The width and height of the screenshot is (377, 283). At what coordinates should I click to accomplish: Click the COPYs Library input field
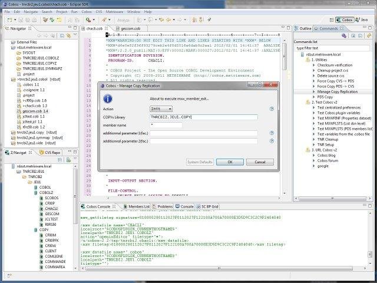pyautogui.click(x=203, y=117)
